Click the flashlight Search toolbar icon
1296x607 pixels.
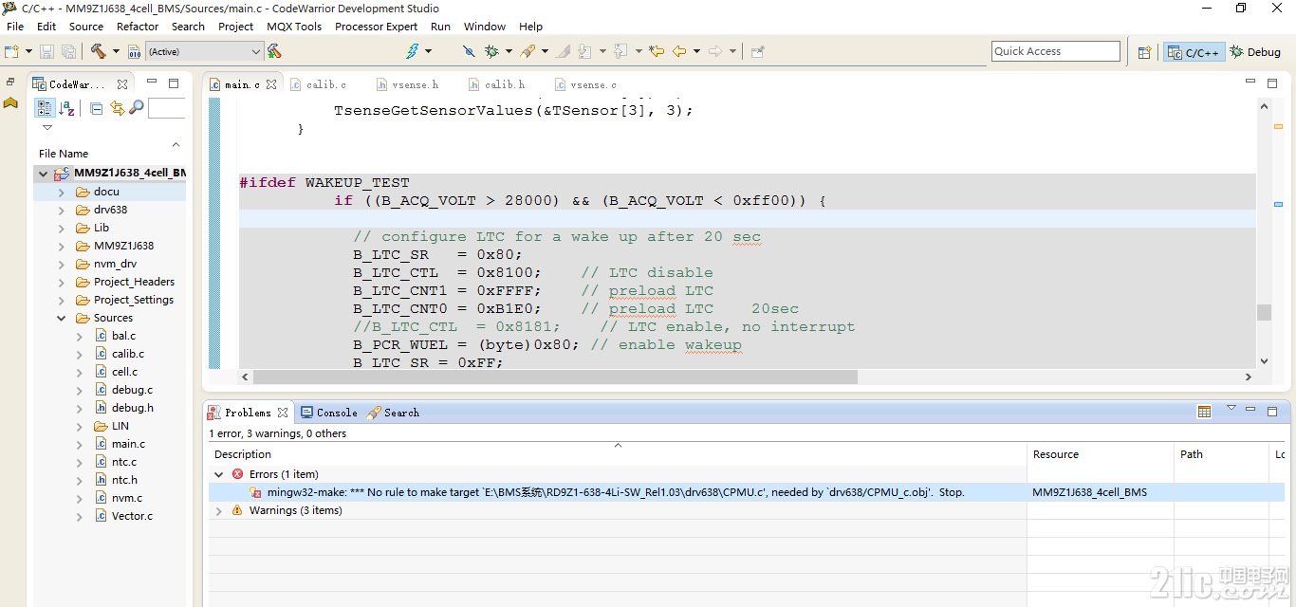point(528,51)
